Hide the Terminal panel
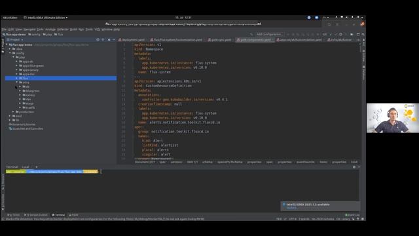 pyautogui.click(x=359, y=167)
